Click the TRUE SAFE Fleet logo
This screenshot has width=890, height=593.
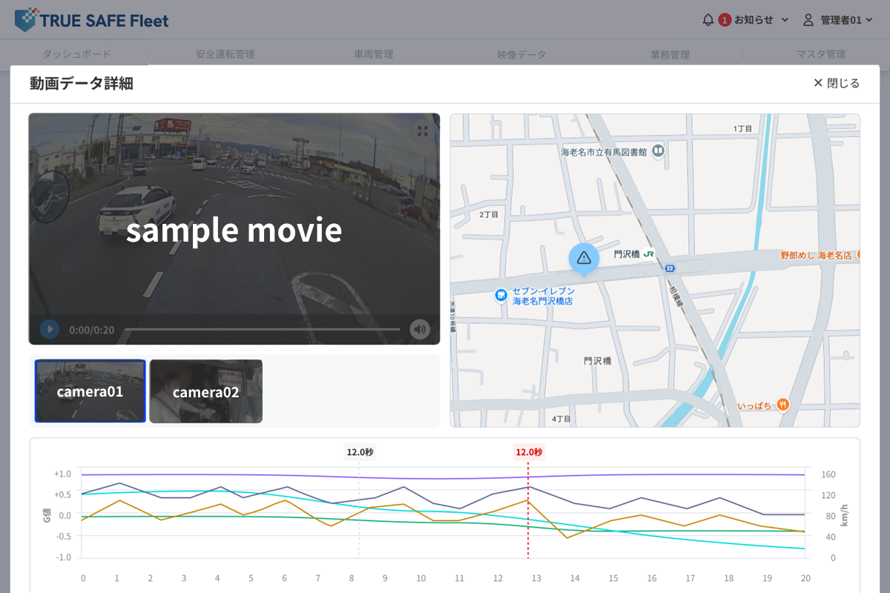pos(92,20)
